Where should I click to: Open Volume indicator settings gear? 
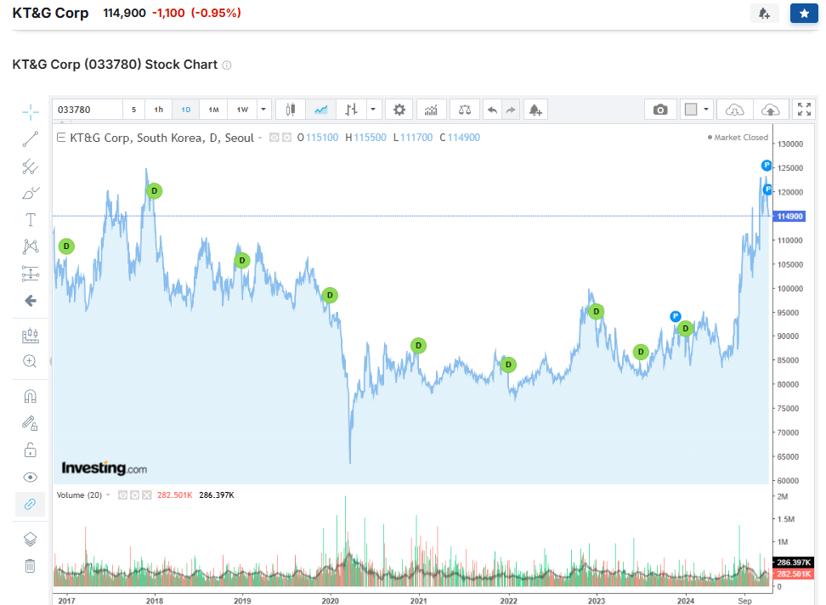click(135, 495)
